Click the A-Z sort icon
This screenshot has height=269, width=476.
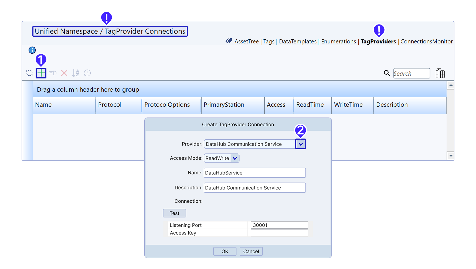(x=76, y=73)
